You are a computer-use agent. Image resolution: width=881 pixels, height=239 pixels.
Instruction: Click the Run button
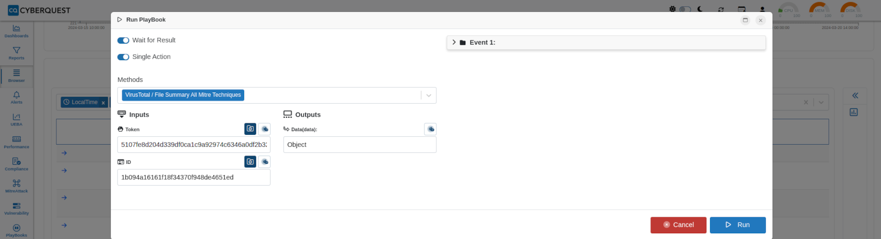pos(737,225)
